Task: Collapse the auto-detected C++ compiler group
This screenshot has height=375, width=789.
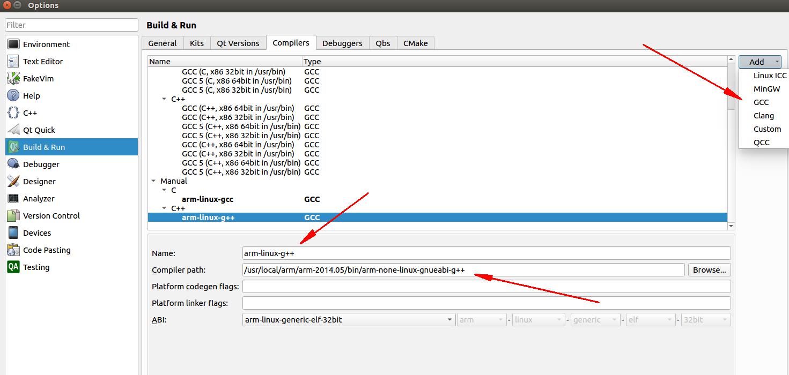Action: tap(165, 99)
